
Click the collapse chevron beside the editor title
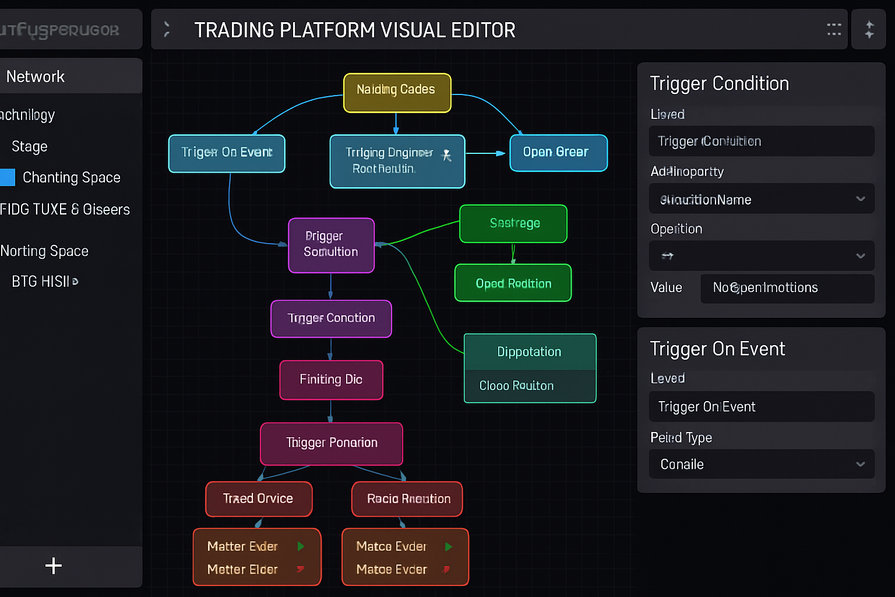click(x=167, y=29)
